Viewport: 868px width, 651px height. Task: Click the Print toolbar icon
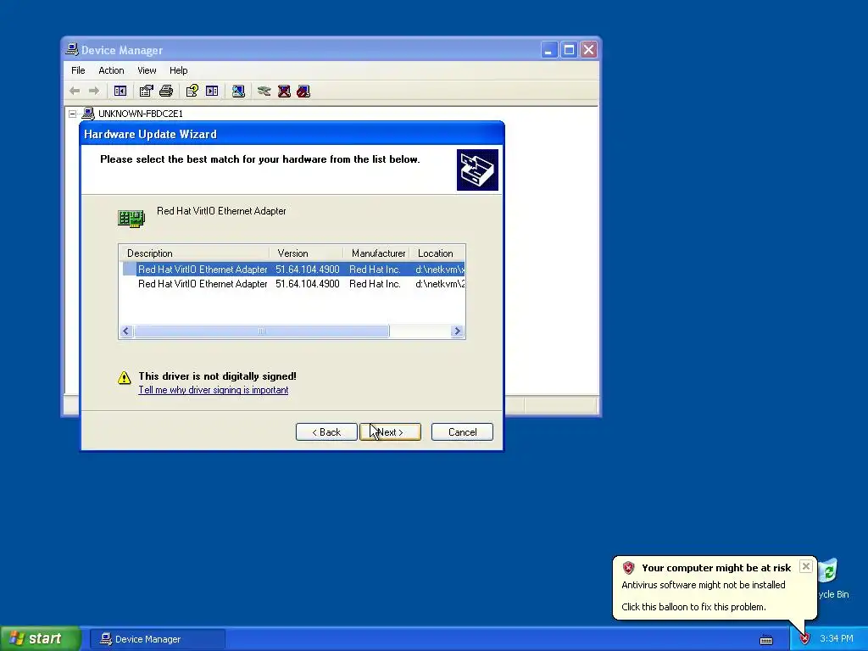pyautogui.click(x=166, y=91)
